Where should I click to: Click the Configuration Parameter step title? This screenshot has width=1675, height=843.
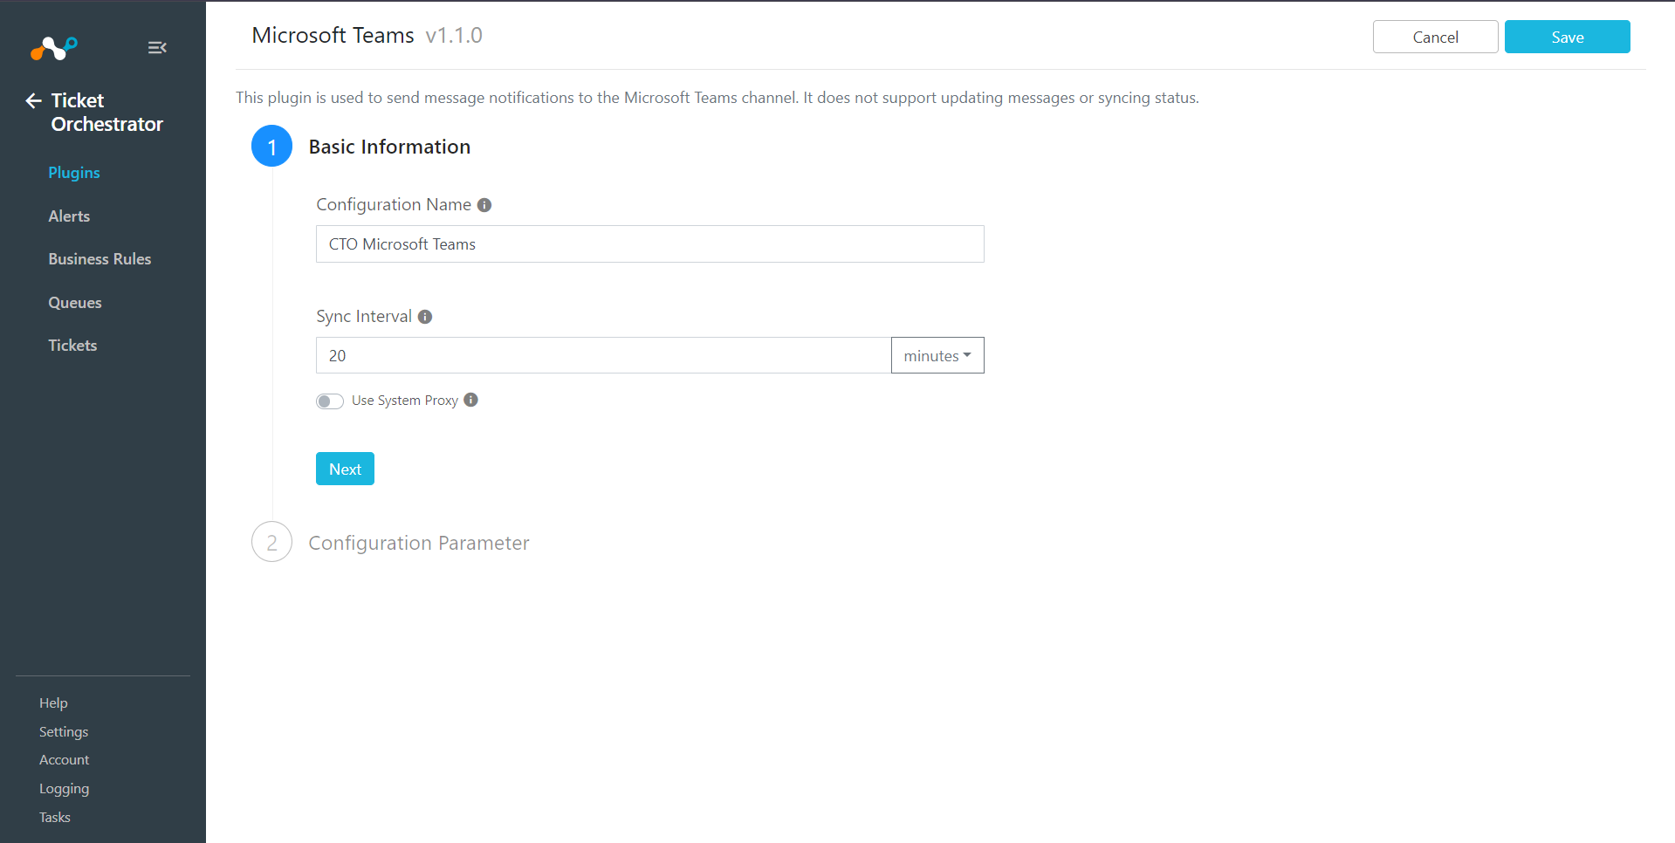pyautogui.click(x=419, y=543)
